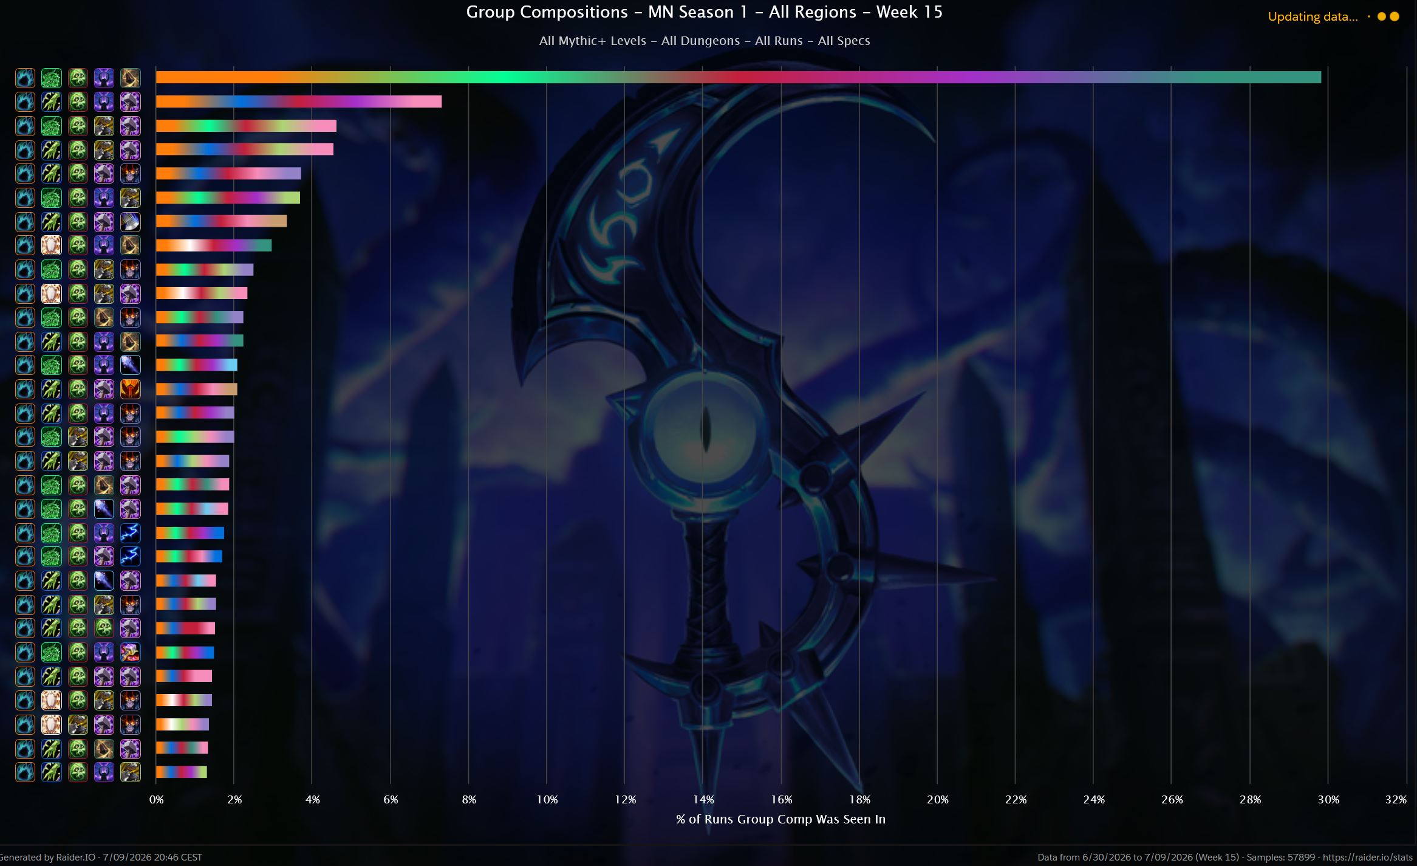Click the "12%" axis label
The height and width of the screenshot is (866, 1417).
(x=625, y=800)
